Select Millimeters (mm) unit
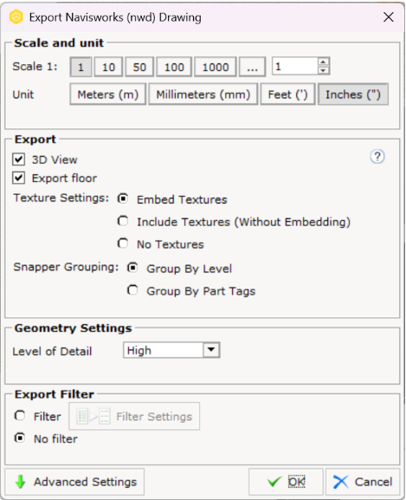 [x=203, y=94]
